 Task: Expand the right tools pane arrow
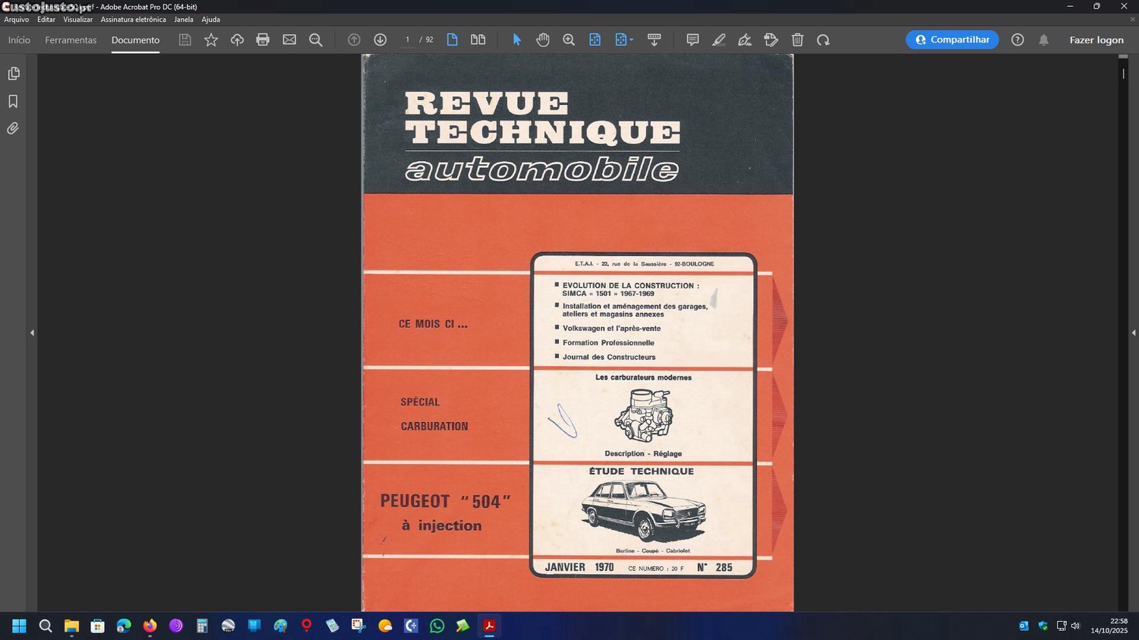1133,333
